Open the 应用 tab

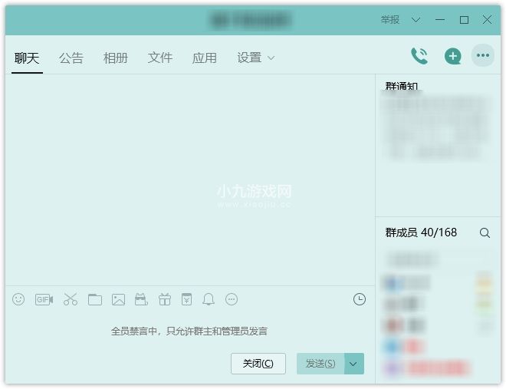point(204,58)
